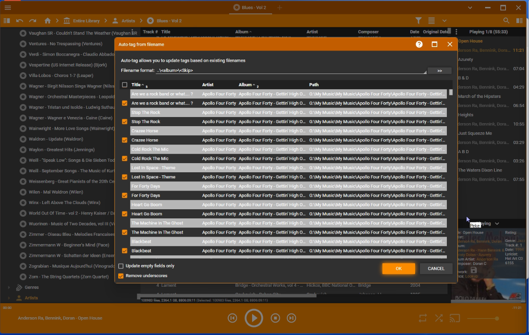Image resolution: width=529 pixels, height=335 pixels.
Task: Open the hamburger main menu
Action: pyautogui.click(x=8, y=7)
